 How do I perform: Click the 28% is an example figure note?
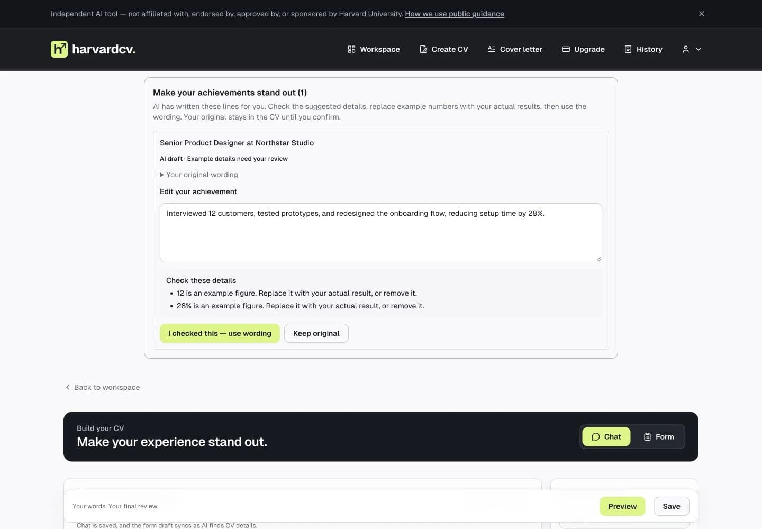(x=301, y=306)
